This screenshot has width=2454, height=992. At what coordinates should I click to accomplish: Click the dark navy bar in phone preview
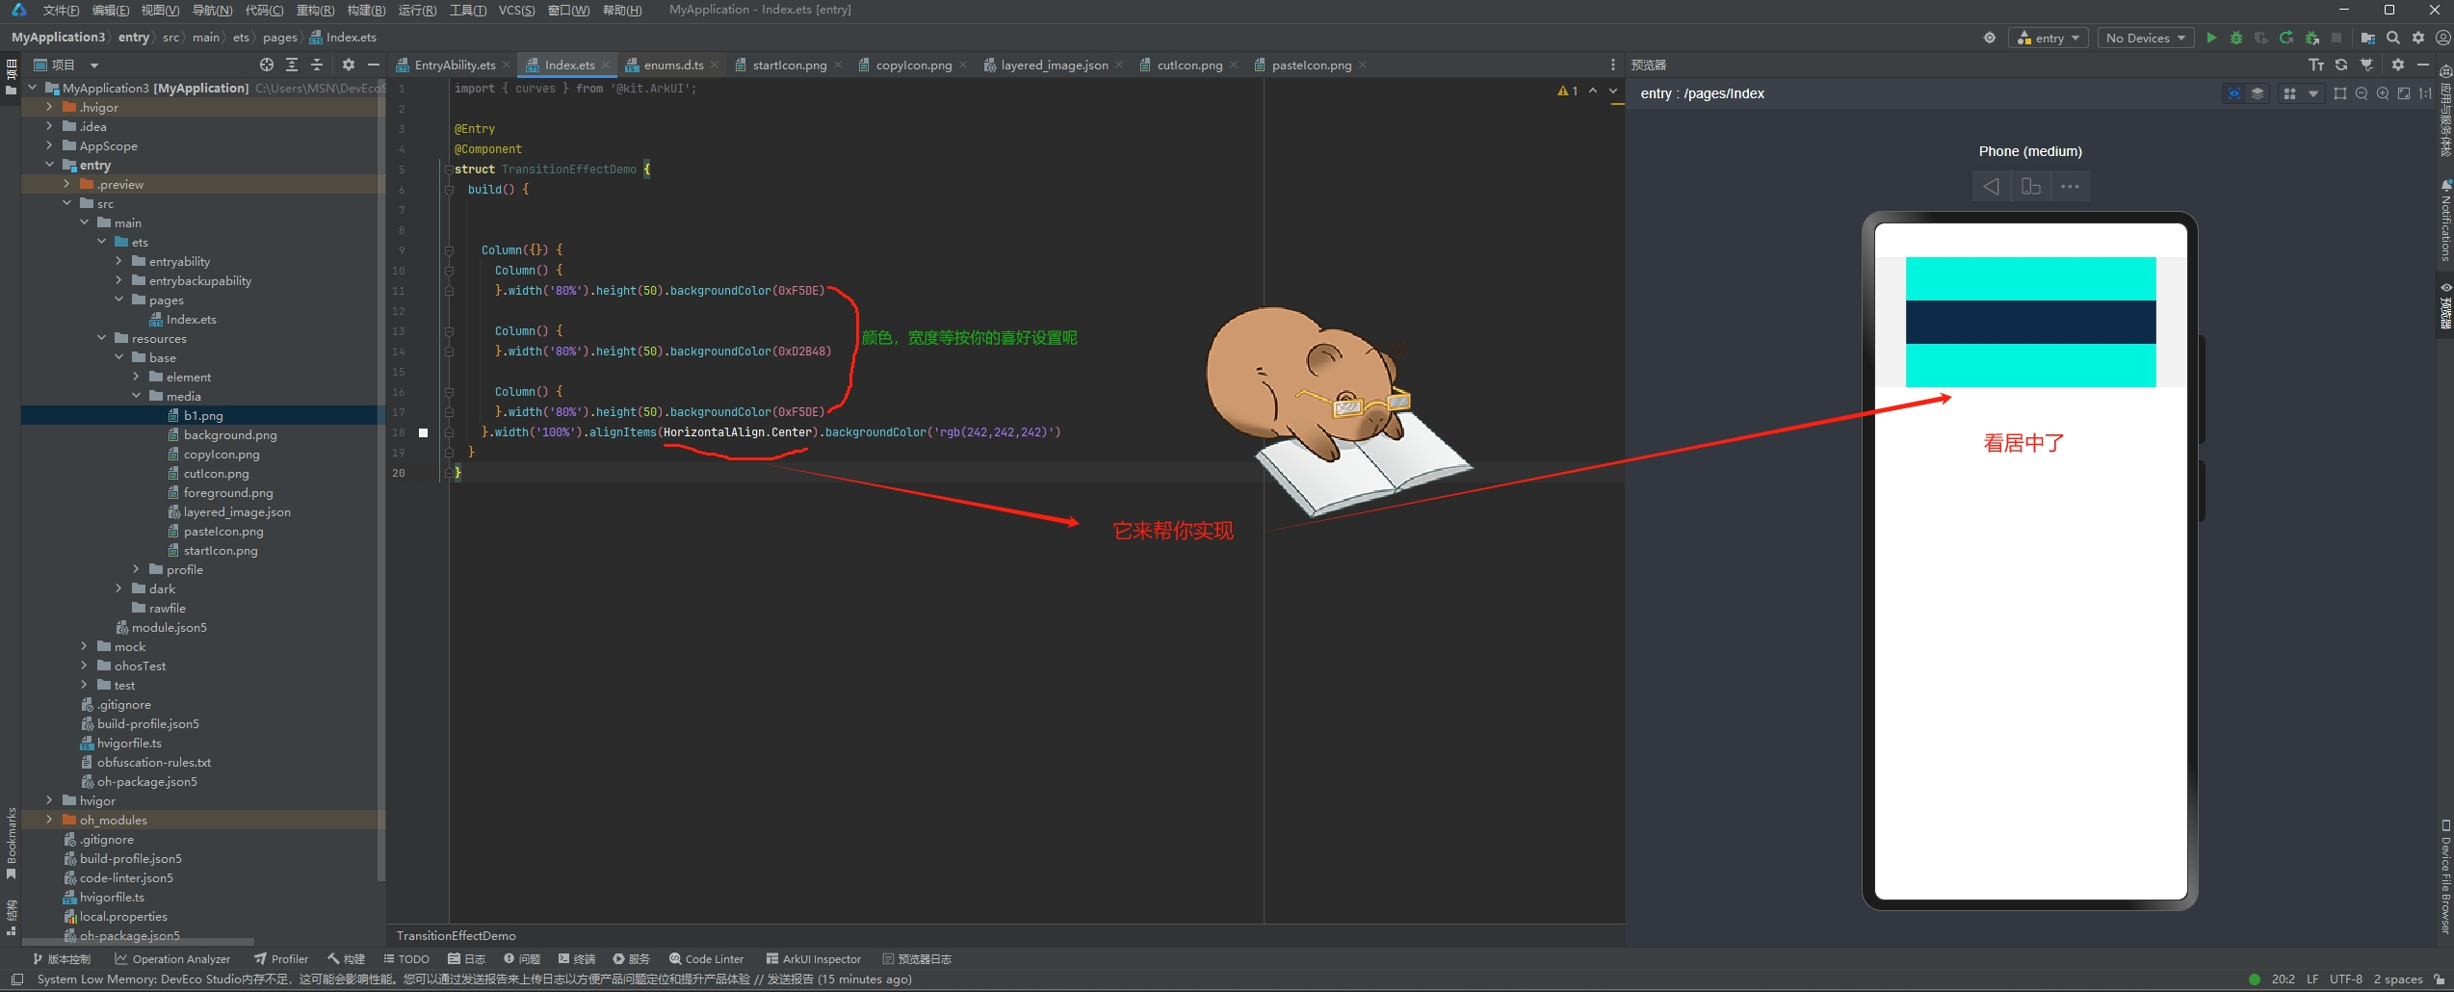2030,322
